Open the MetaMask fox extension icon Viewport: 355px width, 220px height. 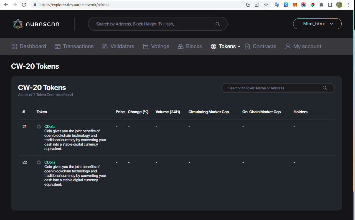pos(295,5)
